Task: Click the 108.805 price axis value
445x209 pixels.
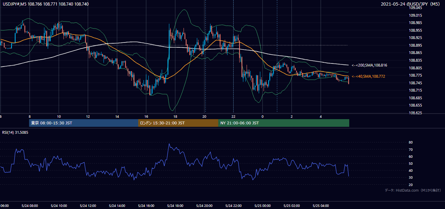Action: tap(416, 68)
